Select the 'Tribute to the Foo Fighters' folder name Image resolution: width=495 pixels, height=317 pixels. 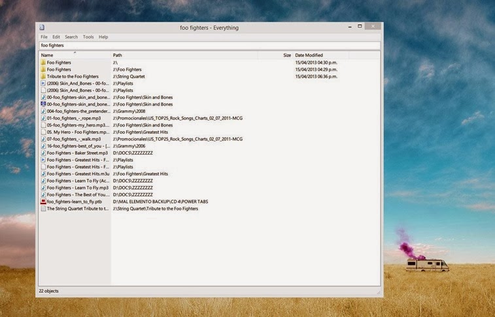click(x=73, y=76)
